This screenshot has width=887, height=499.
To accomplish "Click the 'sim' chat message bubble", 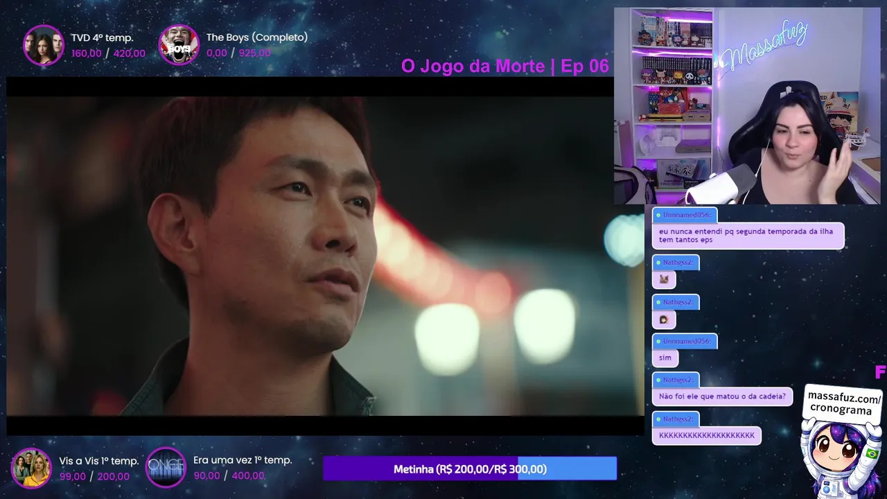I will 665,358.
